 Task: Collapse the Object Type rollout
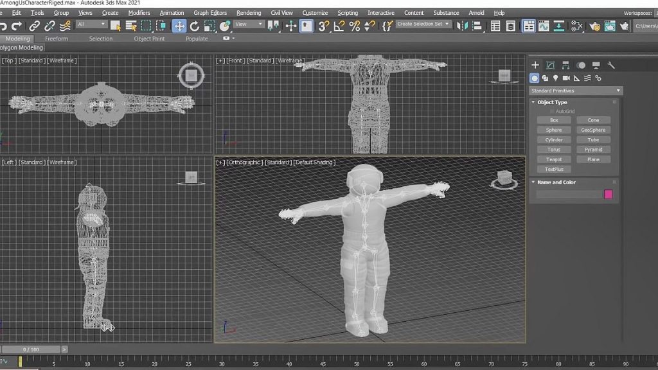(x=533, y=102)
